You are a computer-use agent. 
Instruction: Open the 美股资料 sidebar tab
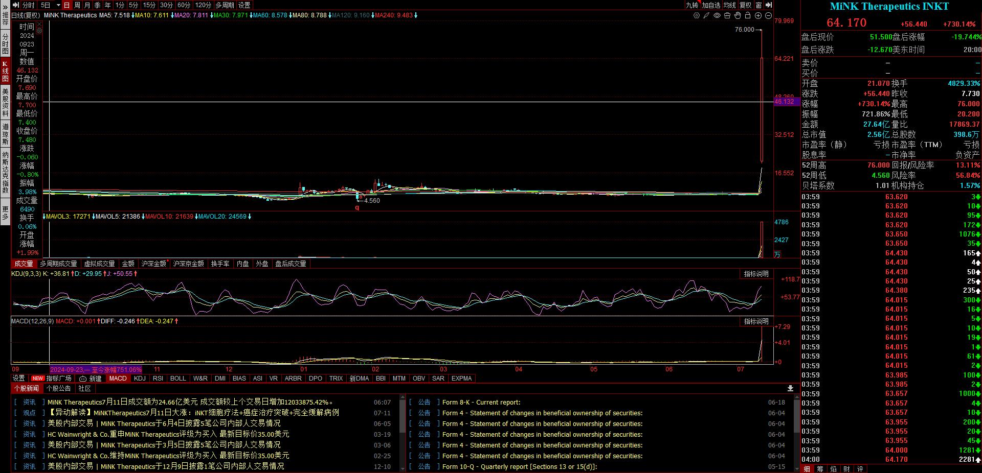click(x=5, y=102)
